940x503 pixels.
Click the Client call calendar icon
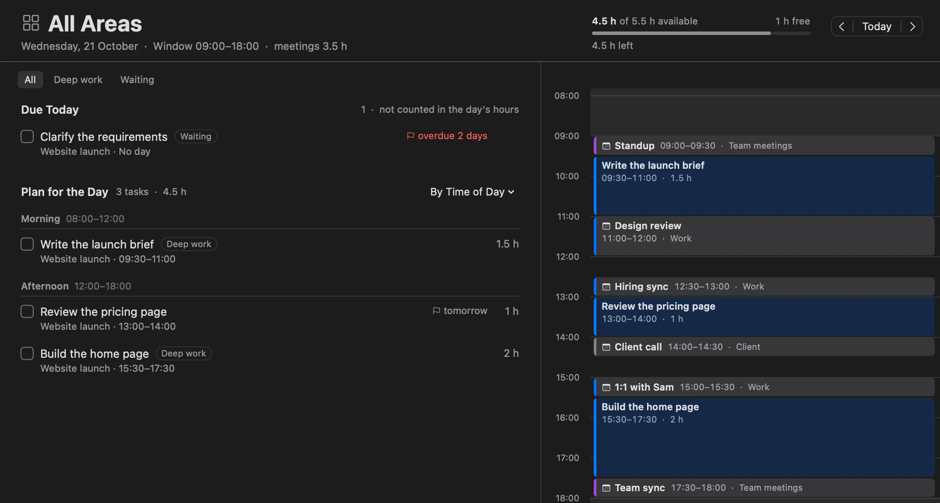(x=606, y=347)
